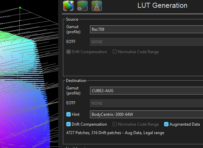The image size is (203, 148).
Task: Click the Destination group label
Action: (76, 81)
